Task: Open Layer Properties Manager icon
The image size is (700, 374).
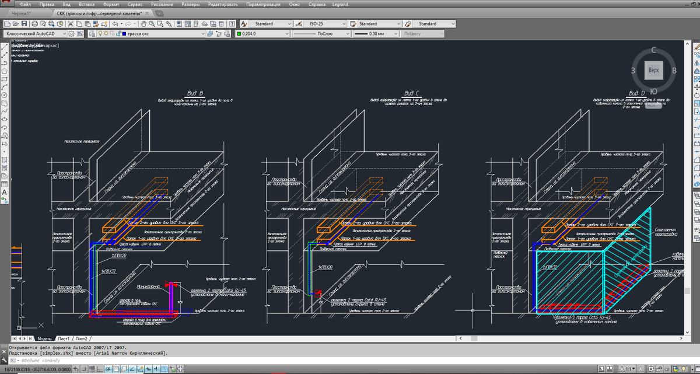Action: [x=92, y=34]
